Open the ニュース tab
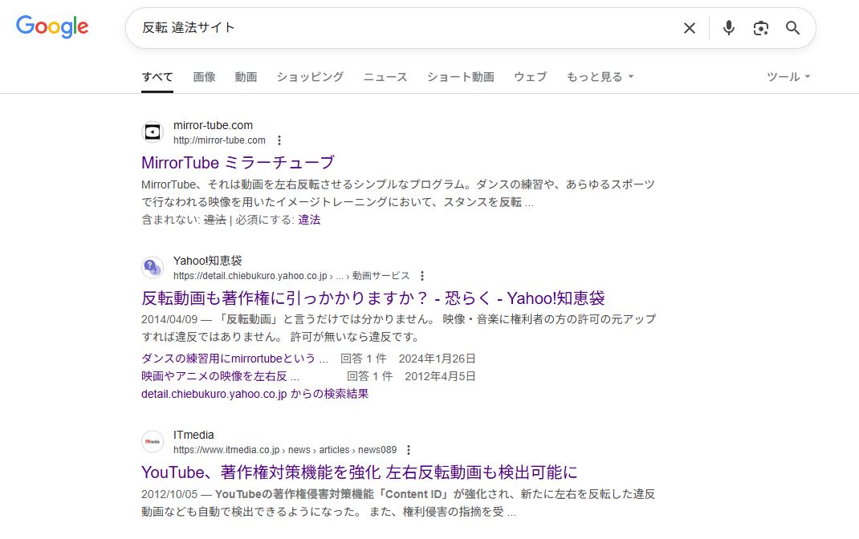 [384, 76]
